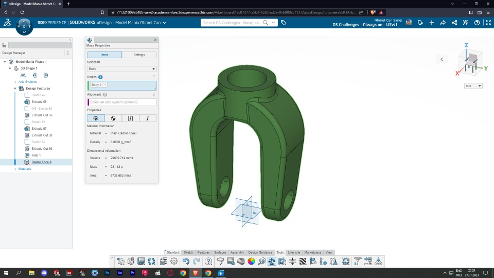
Task: Switch to Settings in Mass Properties
Action: (139, 55)
